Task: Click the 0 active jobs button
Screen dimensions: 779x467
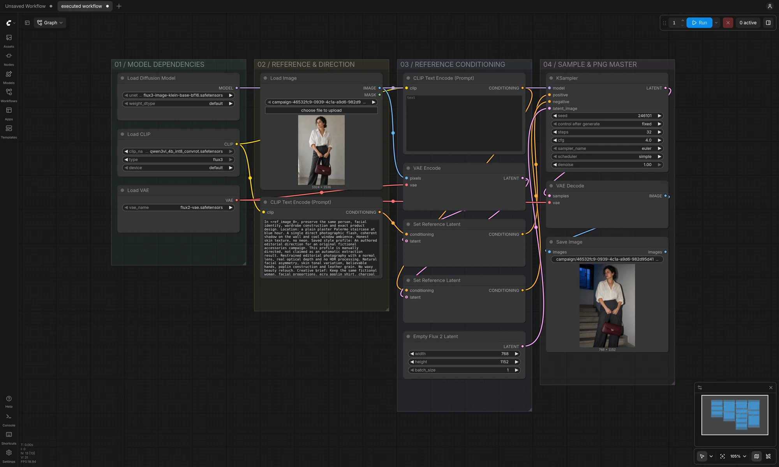Action: pyautogui.click(x=748, y=23)
